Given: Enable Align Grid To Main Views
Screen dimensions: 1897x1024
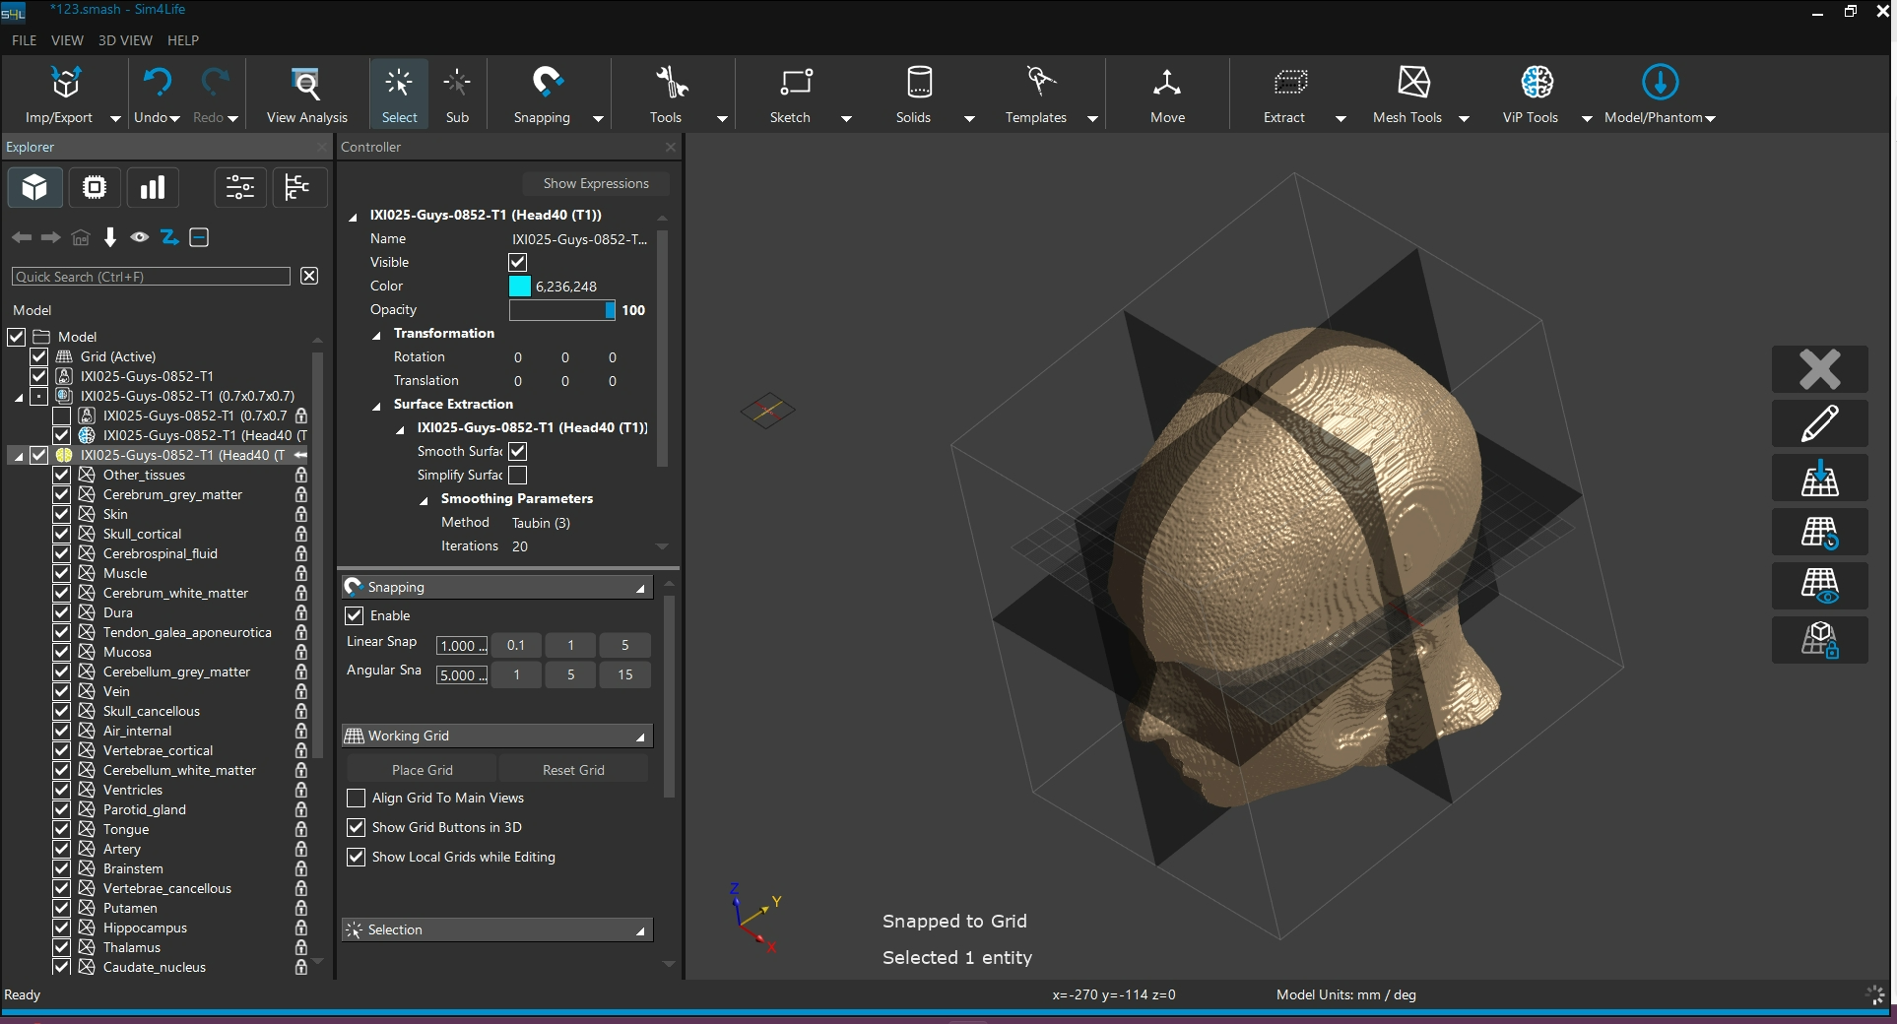Looking at the screenshot, I should click(357, 798).
